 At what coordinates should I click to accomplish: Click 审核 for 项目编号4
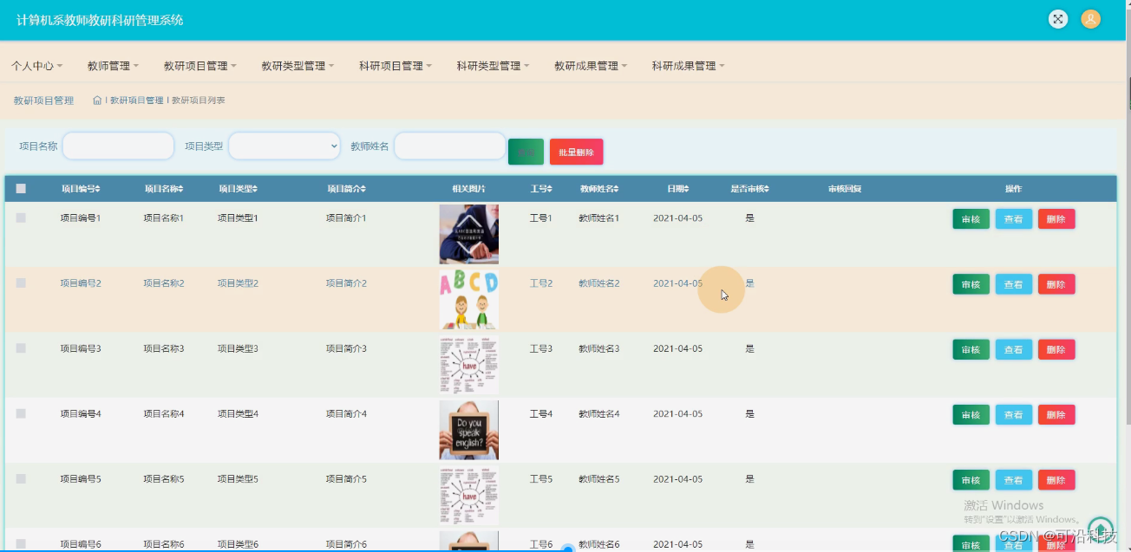click(971, 414)
